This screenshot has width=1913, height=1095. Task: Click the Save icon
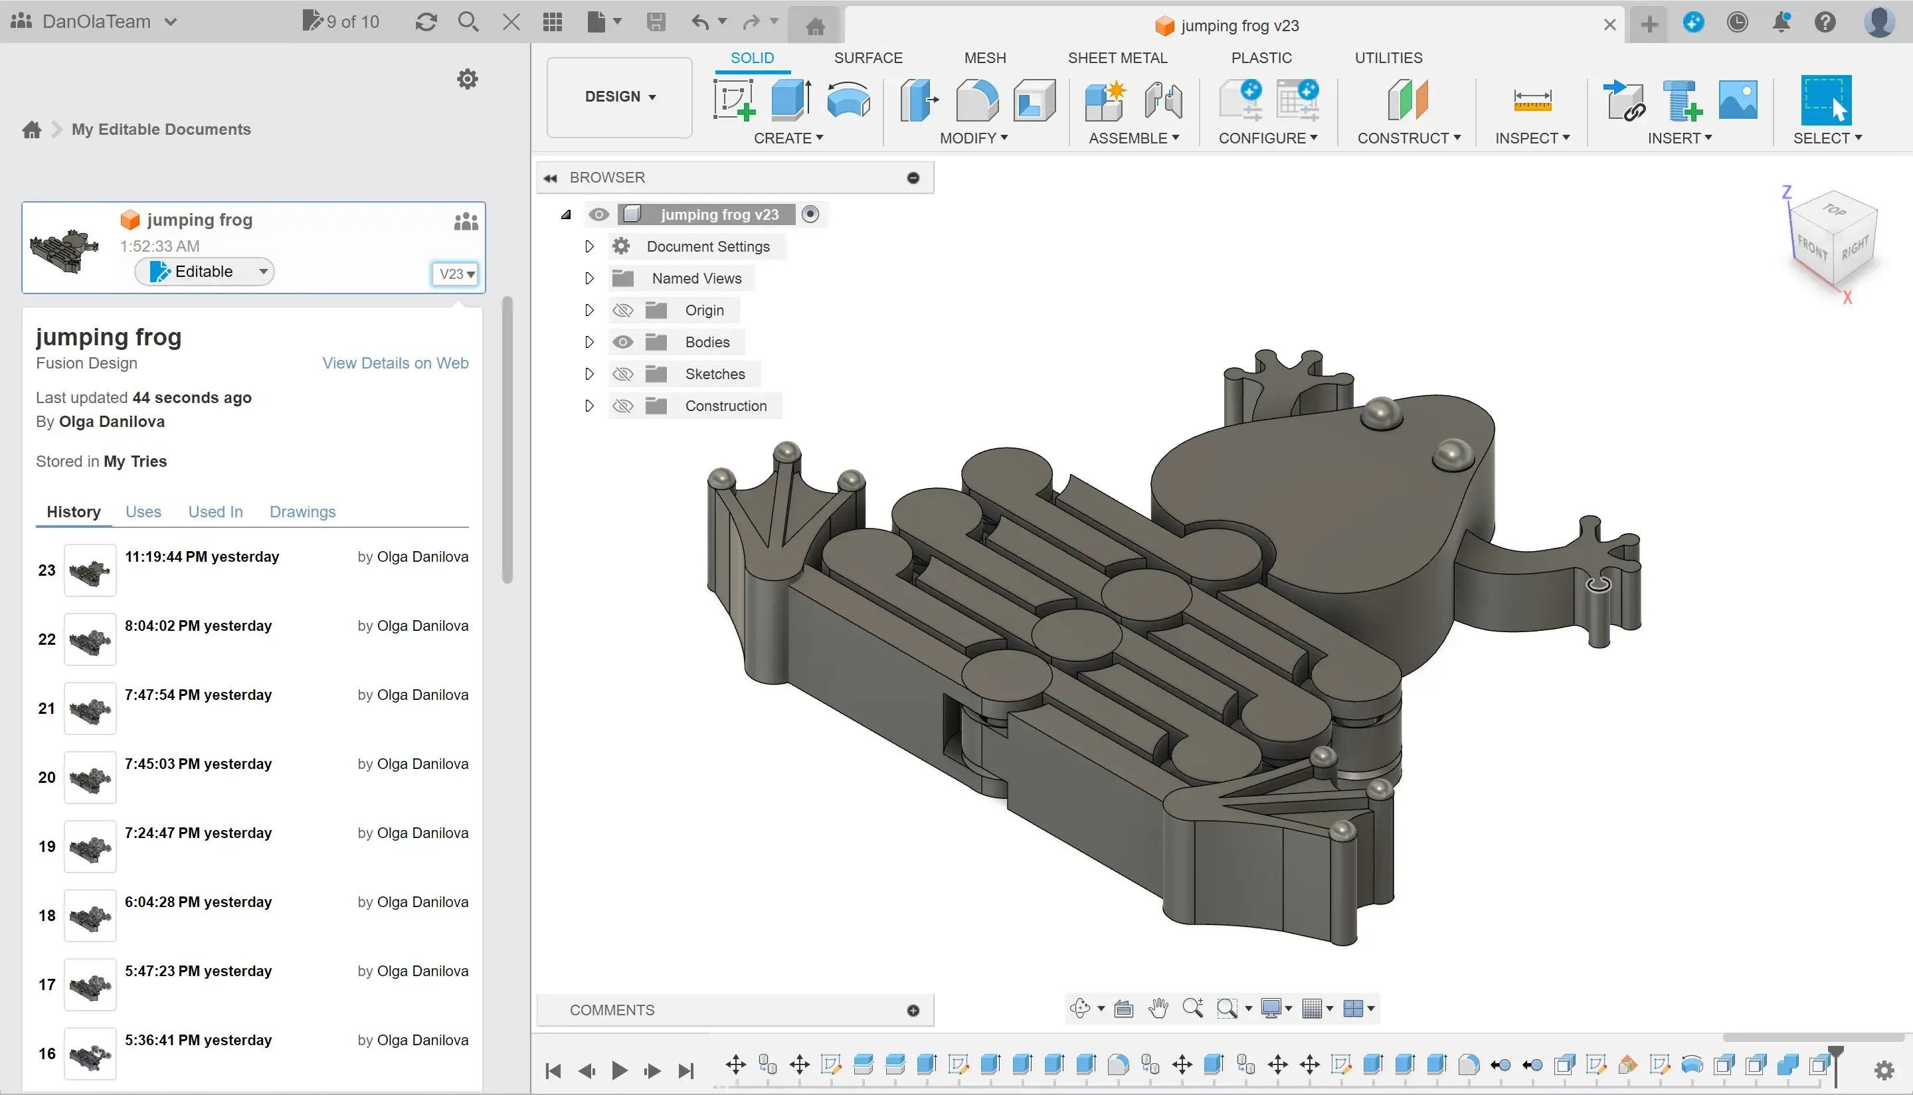click(x=656, y=22)
